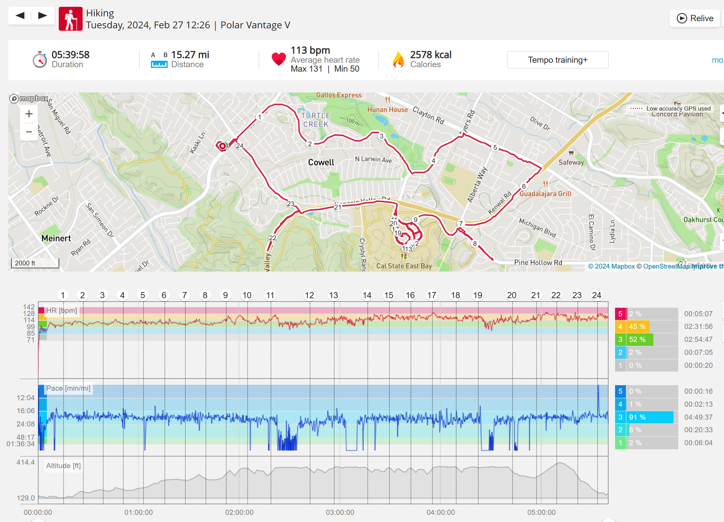
Task: Open the OpenStreetMap attribution link
Action: (666, 266)
